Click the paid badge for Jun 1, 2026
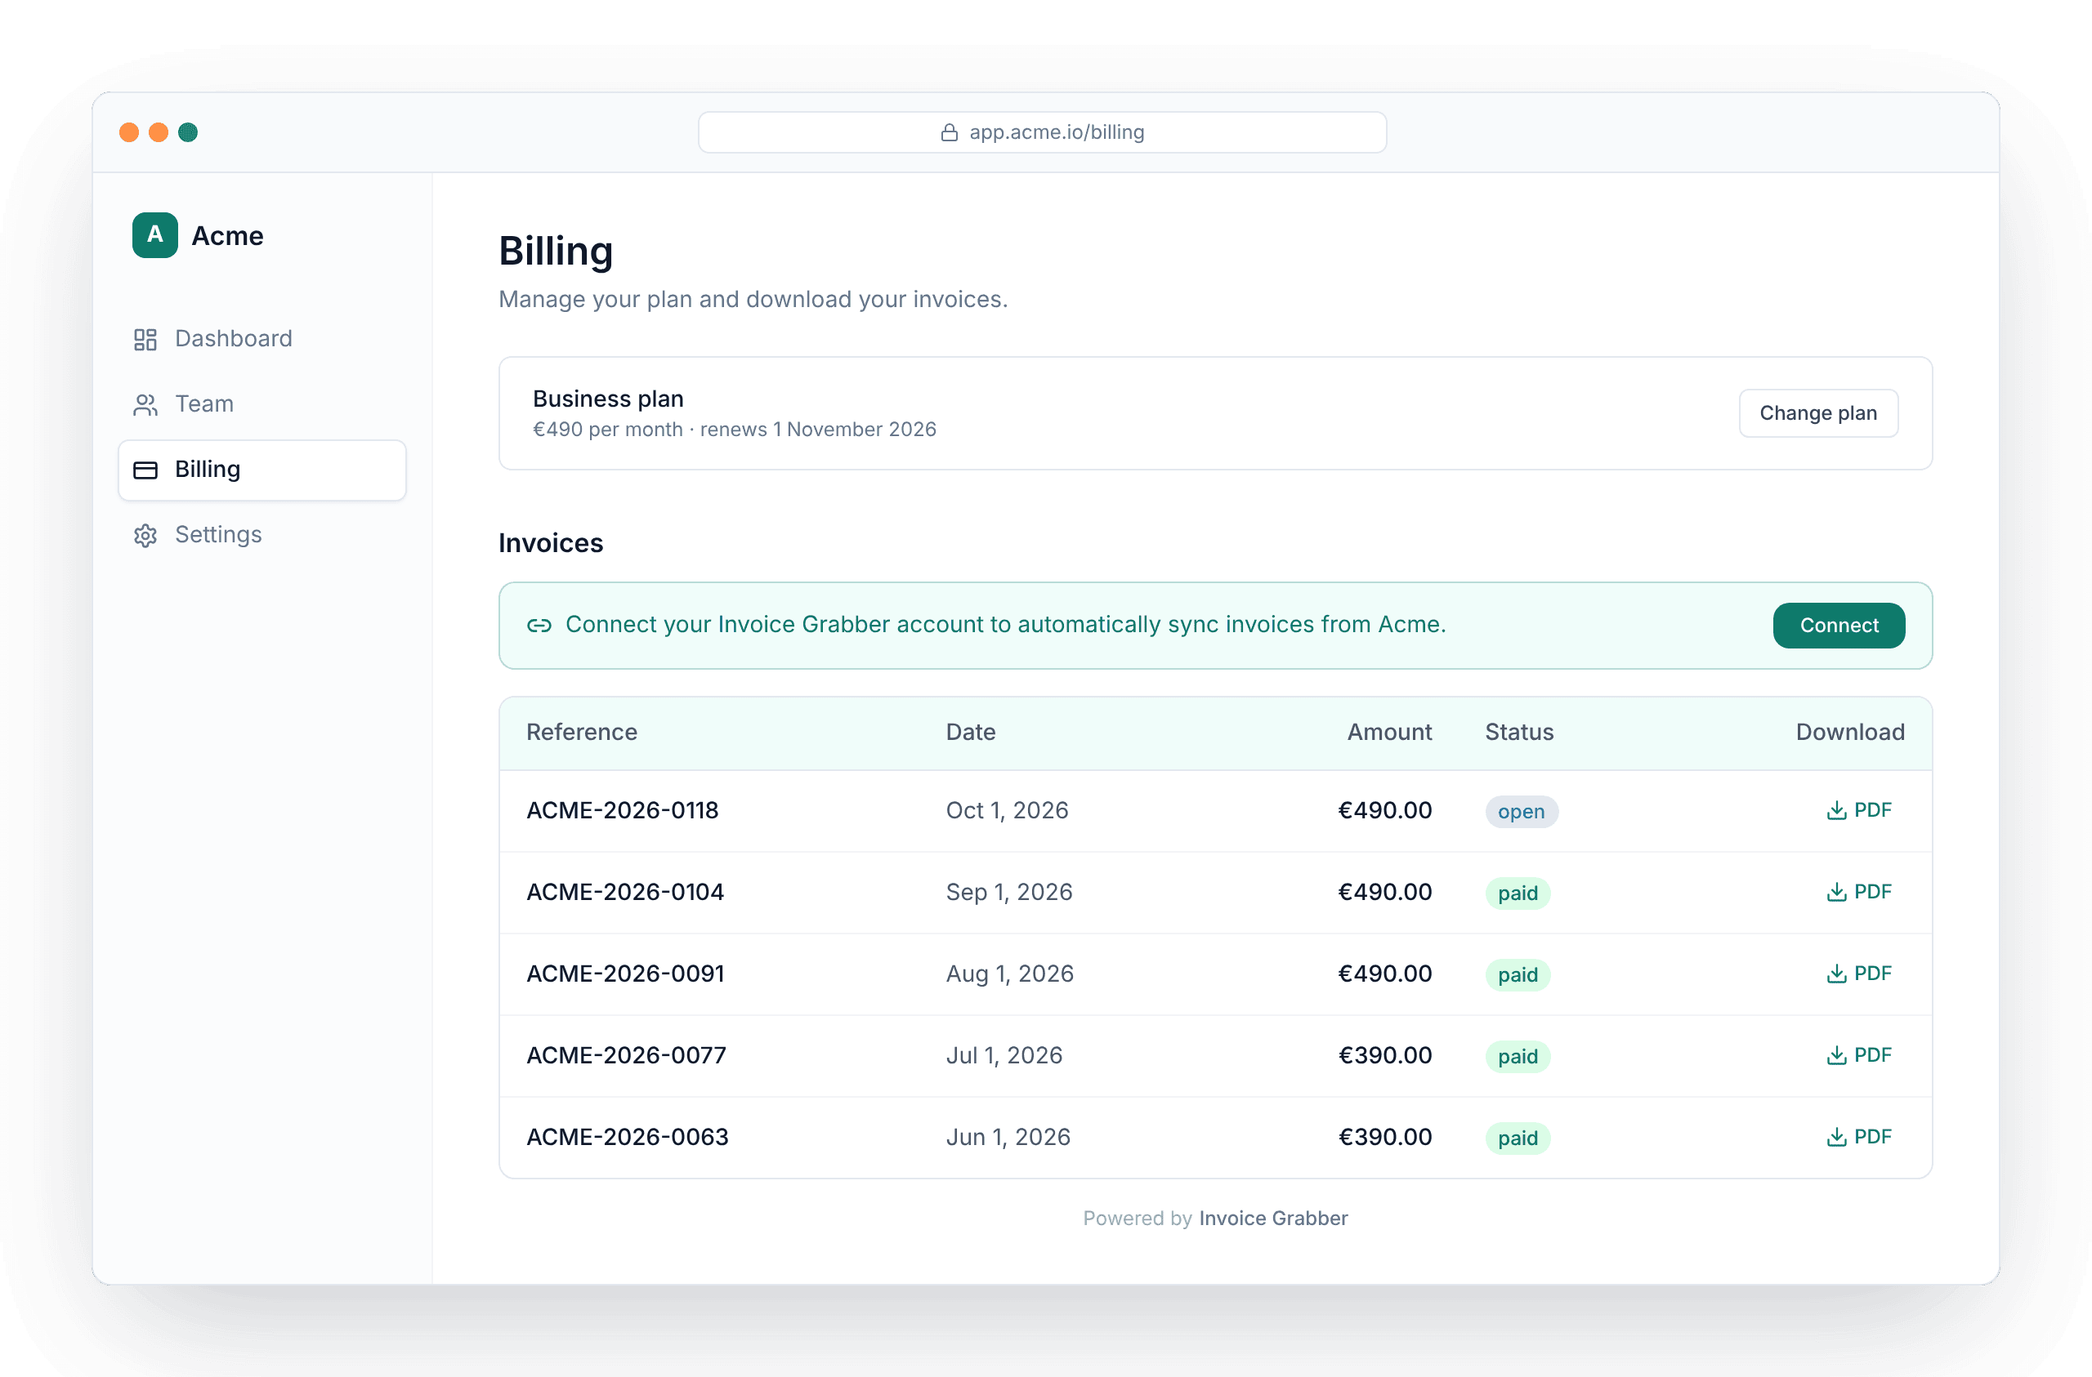The height and width of the screenshot is (1377, 2092). [x=1518, y=1139]
